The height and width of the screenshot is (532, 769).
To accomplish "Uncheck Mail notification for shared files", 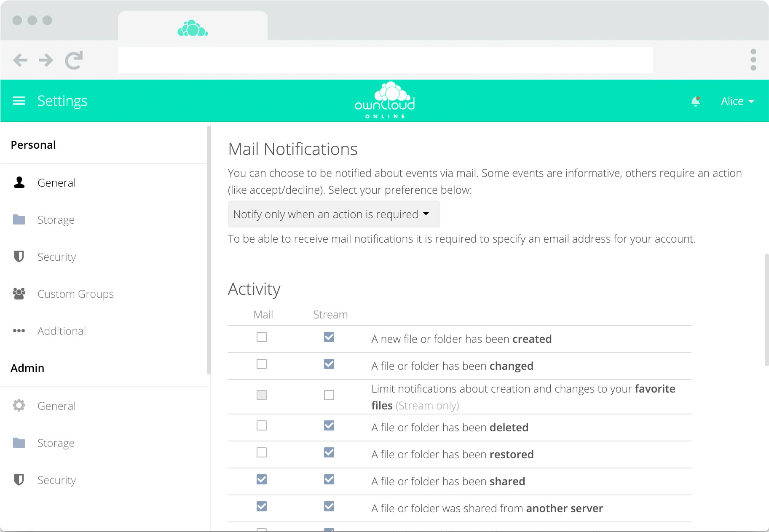I will (x=262, y=479).
